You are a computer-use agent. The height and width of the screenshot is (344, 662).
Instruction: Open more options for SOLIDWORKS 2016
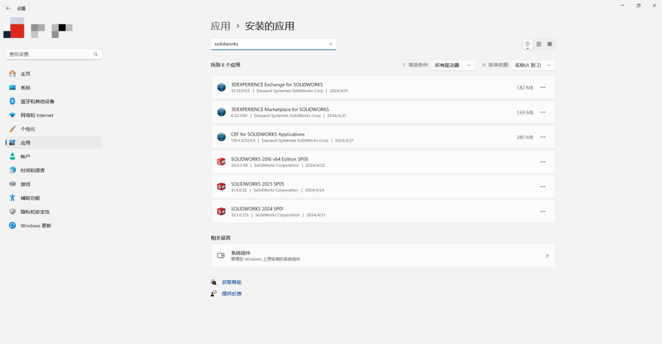pyautogui.click(x=543, y=162)
